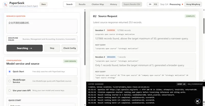This screenshot has width=205, height=106.
Task: Click the resize handle of question box
Action: click(76, 33)
